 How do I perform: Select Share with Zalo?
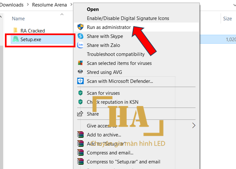click(x=103, y=45)
